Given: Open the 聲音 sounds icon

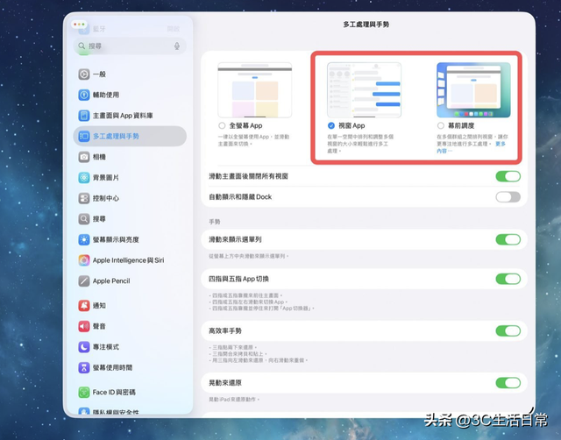Looking at the screenshot, I should click(x=84, y=326).
